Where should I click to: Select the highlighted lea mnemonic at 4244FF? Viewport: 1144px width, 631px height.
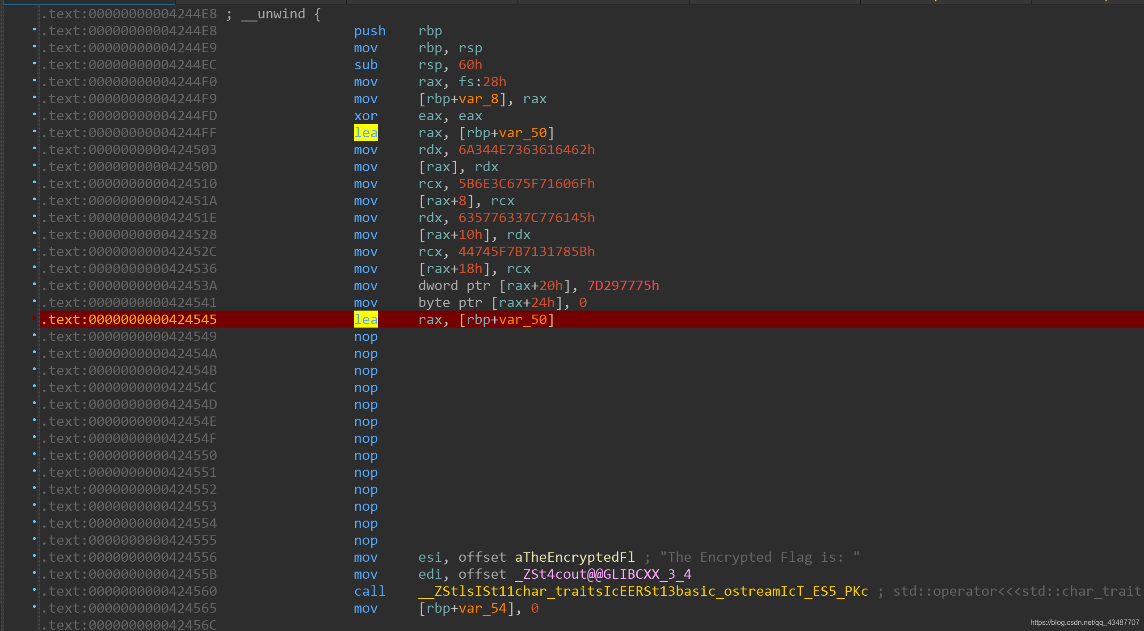tap(366, 133)
